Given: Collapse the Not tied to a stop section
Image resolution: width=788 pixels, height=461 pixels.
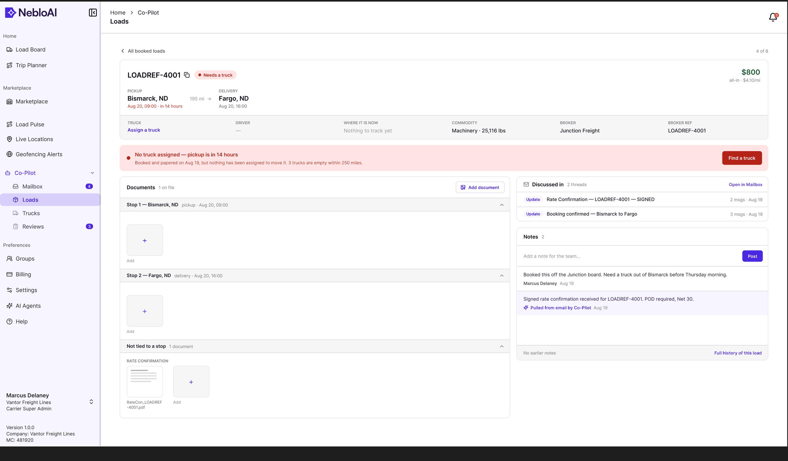Looking at the screenshot, I should pyautogui.click(x=502, y=347).
